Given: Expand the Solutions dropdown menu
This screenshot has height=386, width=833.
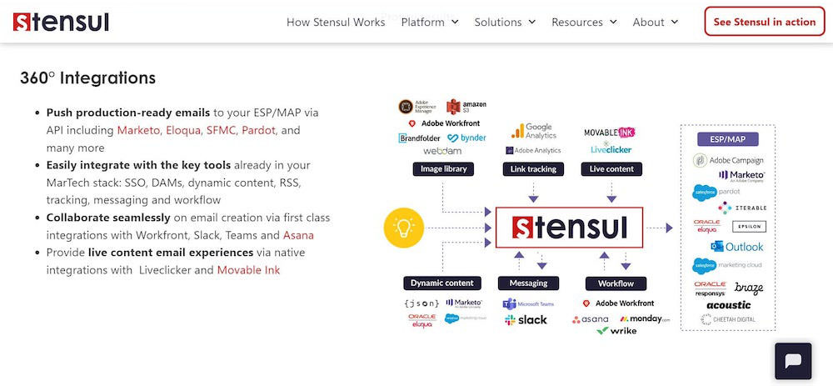Looking at the screenshot, I should click(x=505, y=22).
